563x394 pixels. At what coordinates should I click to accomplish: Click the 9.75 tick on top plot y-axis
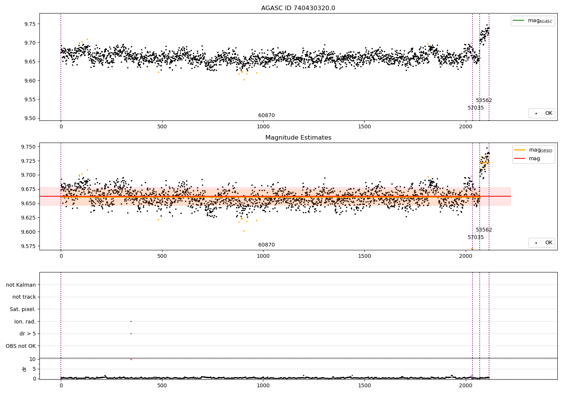tap(30, 24)
